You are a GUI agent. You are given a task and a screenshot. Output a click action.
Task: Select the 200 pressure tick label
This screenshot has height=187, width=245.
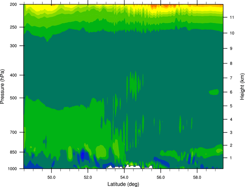tap(13, 4)
